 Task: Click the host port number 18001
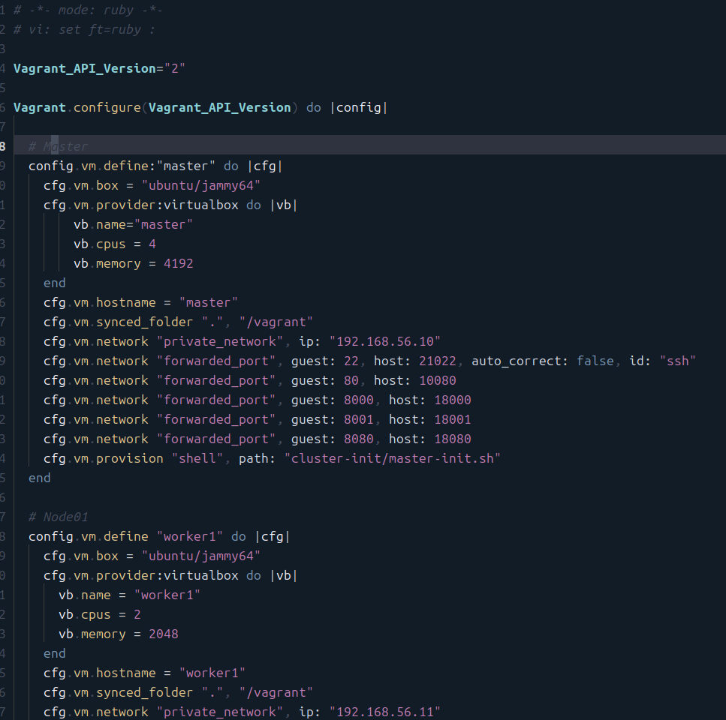tap(453, 419)
